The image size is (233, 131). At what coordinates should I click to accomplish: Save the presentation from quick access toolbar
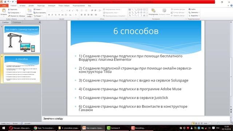pos(5,1)
